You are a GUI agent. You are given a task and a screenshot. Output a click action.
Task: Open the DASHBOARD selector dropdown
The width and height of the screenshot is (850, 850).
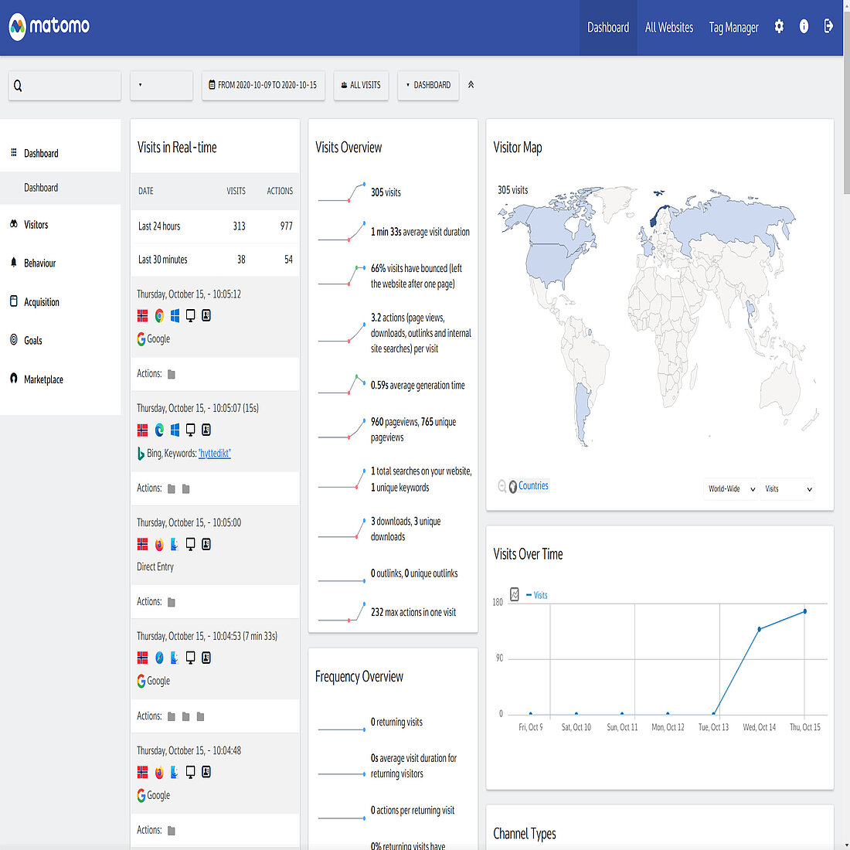(x=428, y=86)
